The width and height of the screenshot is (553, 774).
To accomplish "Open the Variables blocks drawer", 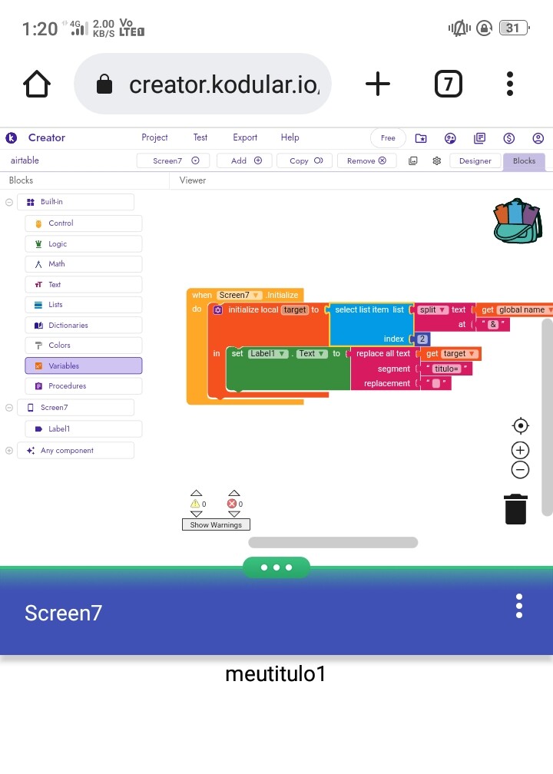I will point(84,365).
